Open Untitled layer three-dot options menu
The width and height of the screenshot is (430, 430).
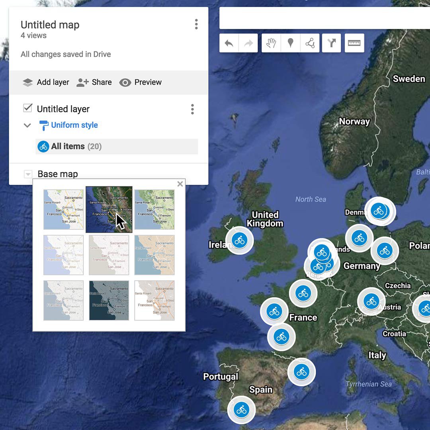[193, 109]
